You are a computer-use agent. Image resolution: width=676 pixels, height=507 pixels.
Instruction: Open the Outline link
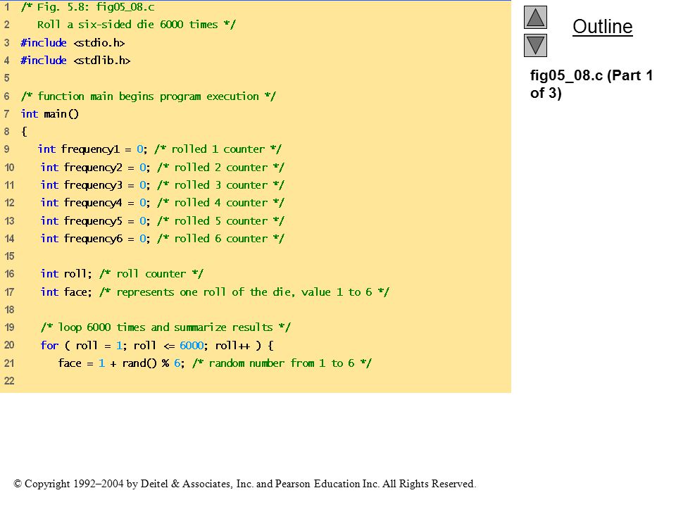tap(602, 27)
